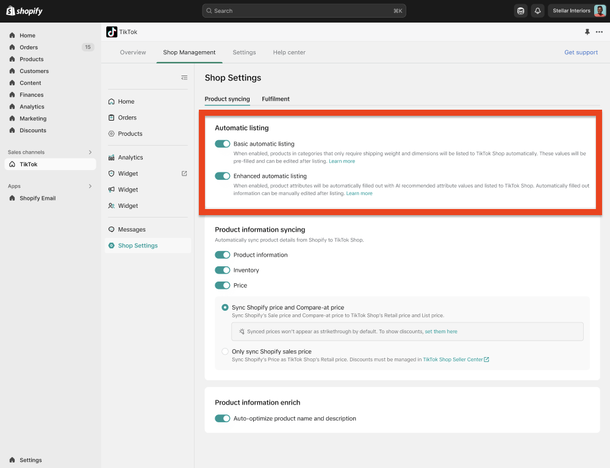Open Stellar Interiors account menu
The image size is (610, 468).
coord(576,11)
